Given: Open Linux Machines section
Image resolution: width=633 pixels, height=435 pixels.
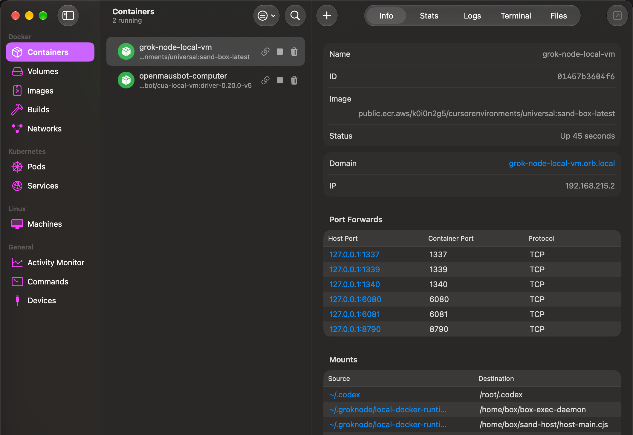Looking at the screenshot, I should pyautogui.click(x=50, y=224).
